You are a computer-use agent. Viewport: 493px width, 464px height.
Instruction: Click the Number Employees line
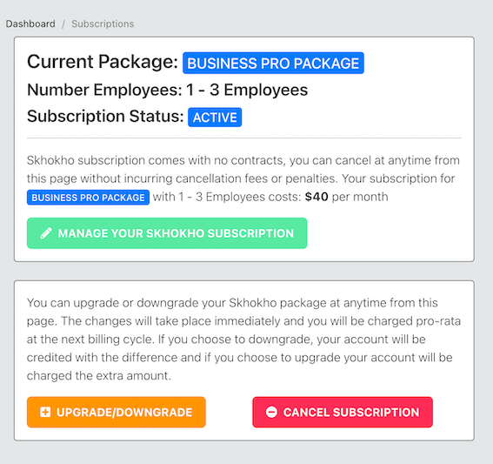pyautogui.click(x=167, y=90)
